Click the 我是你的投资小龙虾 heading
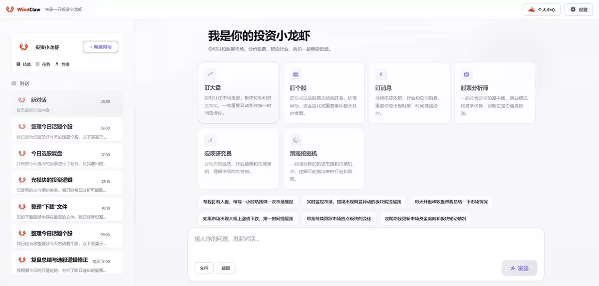The height and width of the screenshot is (286, 599). pos(259,36)
